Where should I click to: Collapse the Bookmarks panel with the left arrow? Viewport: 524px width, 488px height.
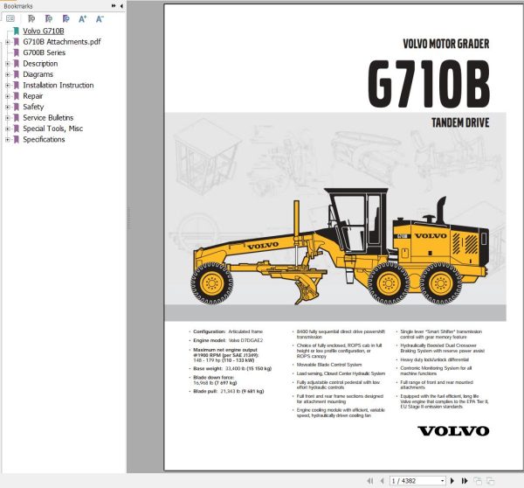coord(121,6)
